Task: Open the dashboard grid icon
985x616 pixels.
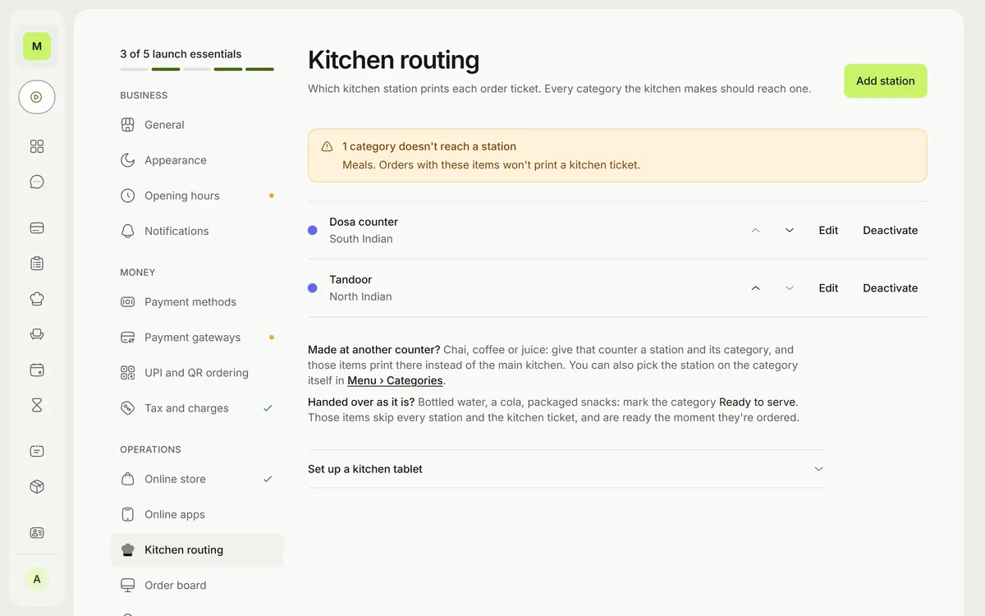Action: click(37, 146)
